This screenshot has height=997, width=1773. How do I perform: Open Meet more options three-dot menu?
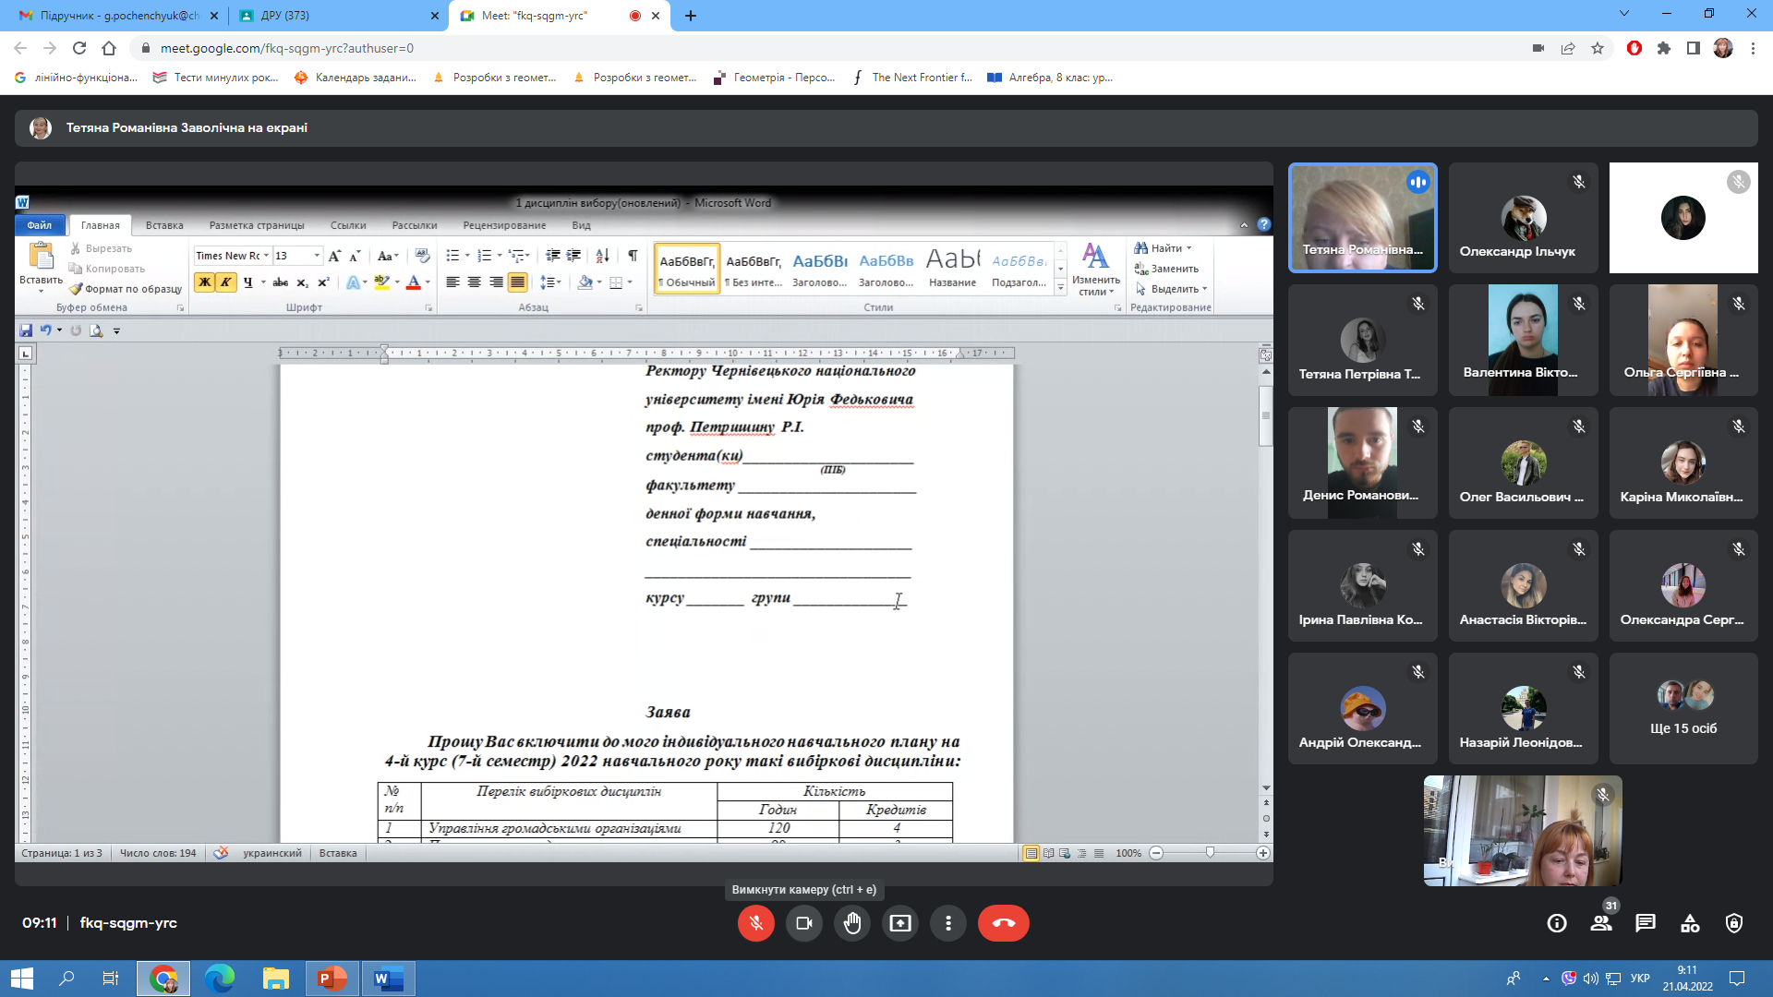pos(947,923)
